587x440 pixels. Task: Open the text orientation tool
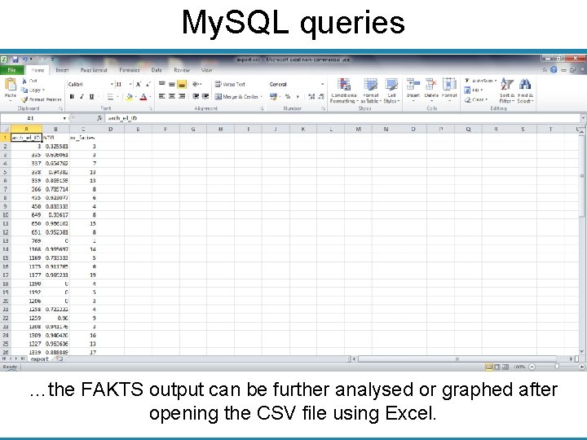[x=197, y=85]
